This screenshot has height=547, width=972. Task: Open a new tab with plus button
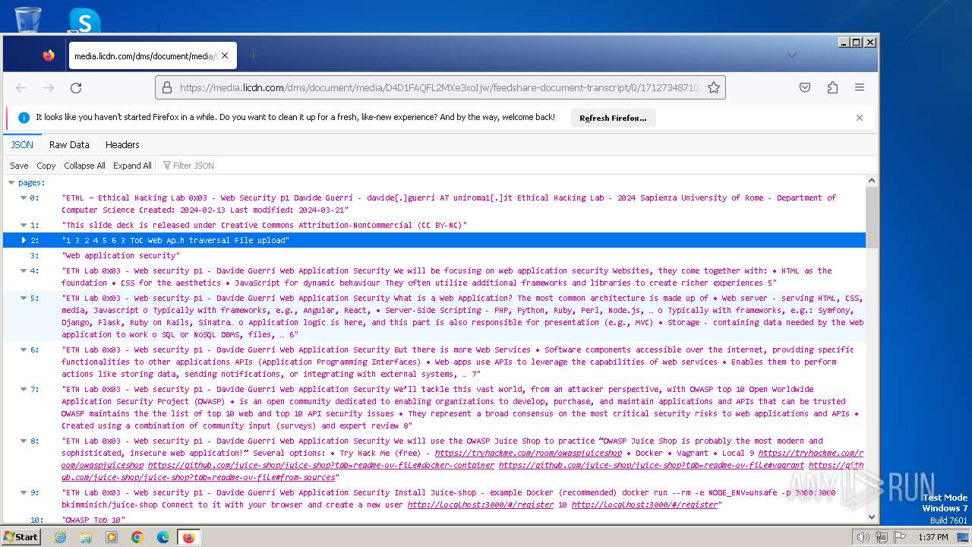coord(254,55)
